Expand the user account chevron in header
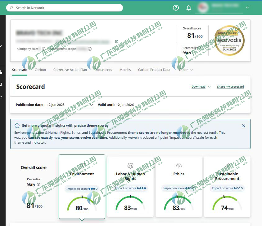Viewport: 262px width, 226px height. (247, 8)
